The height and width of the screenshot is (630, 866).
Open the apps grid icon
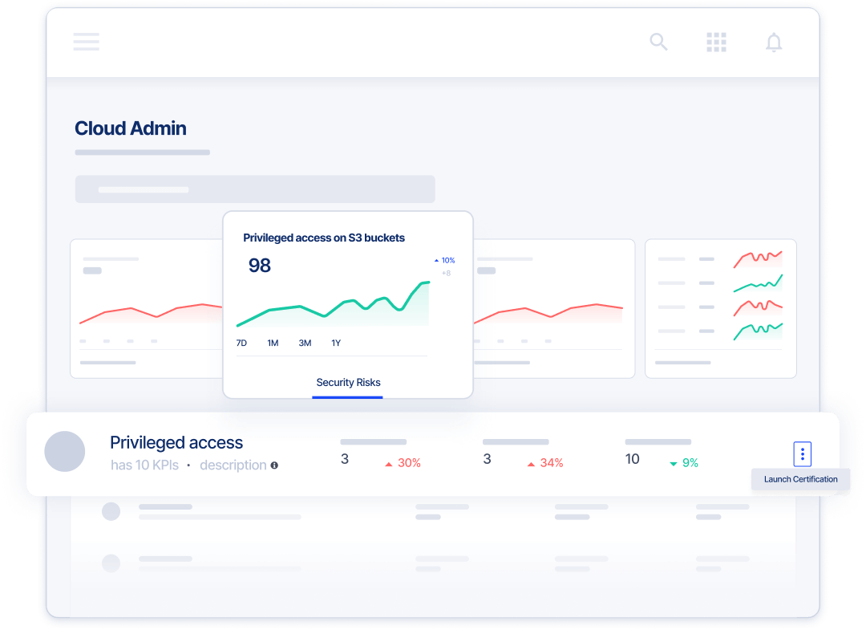click(716, 42)
